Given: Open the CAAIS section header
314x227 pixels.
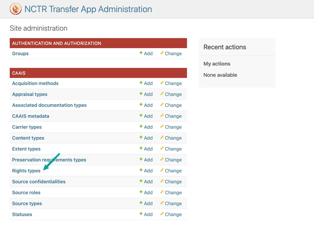Looking at the screenshot, I should point(19,73).
